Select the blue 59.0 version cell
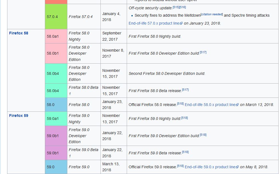 click(x=56, y=167)
